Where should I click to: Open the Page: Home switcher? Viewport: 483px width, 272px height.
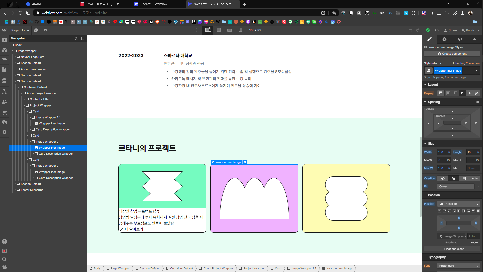(x=20, y=30)
